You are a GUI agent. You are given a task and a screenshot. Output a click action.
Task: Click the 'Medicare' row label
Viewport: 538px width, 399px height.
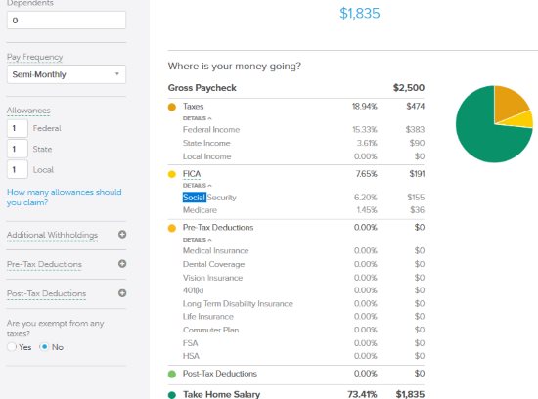[x=200, y=210]
